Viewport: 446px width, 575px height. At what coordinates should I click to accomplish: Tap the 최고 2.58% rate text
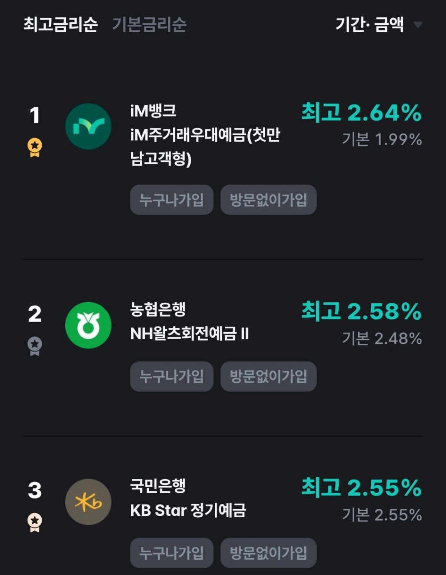coord(361,311)
